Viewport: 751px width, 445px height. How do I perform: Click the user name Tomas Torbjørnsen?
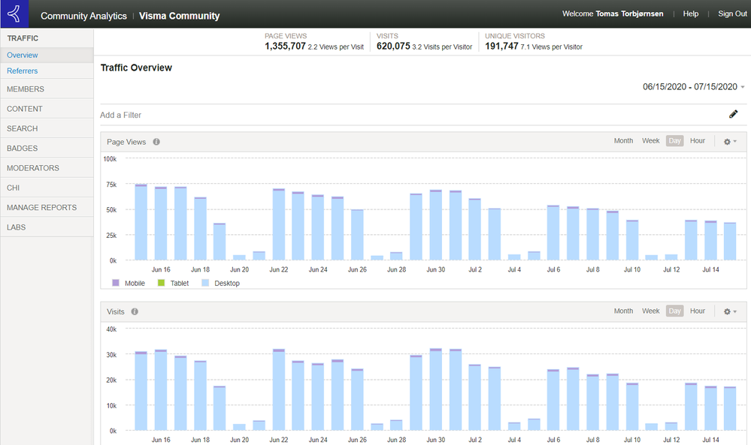coord(629,14)
